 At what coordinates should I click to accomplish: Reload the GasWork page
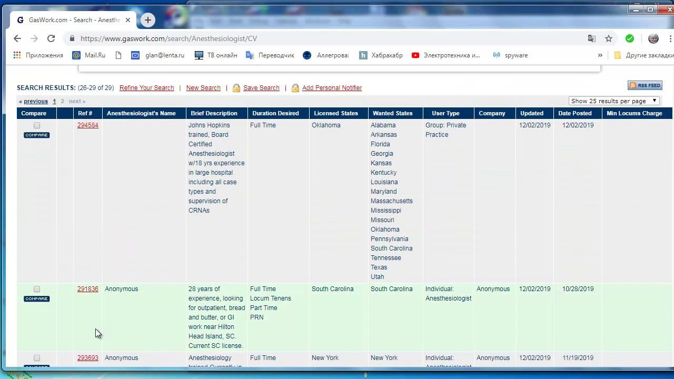point(51,38)
